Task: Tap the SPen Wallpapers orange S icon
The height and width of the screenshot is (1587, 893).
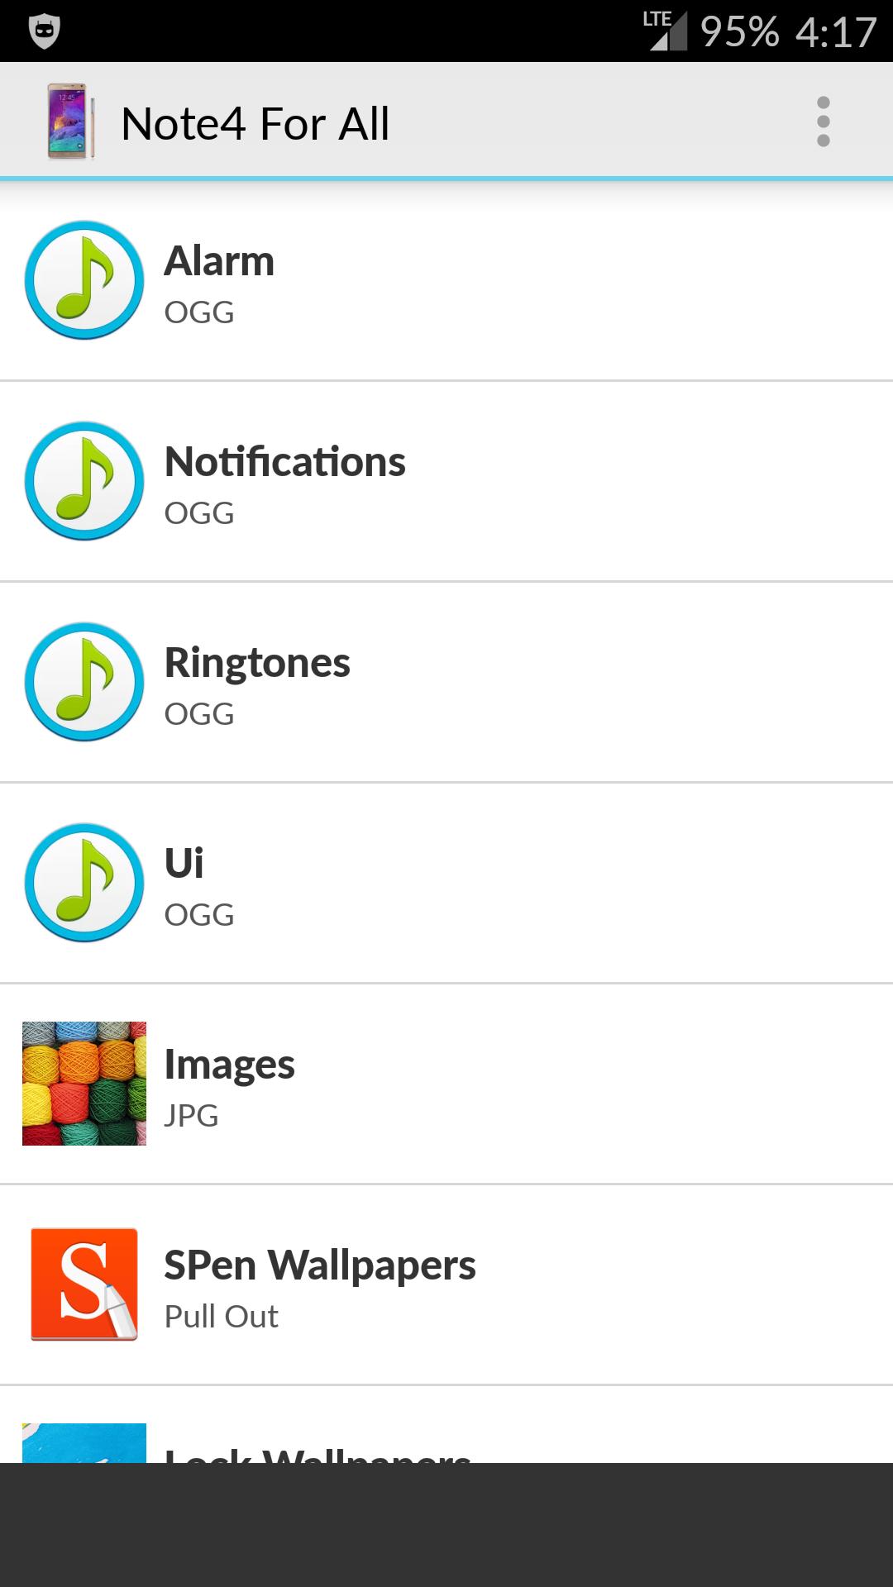Action: 84,1284
